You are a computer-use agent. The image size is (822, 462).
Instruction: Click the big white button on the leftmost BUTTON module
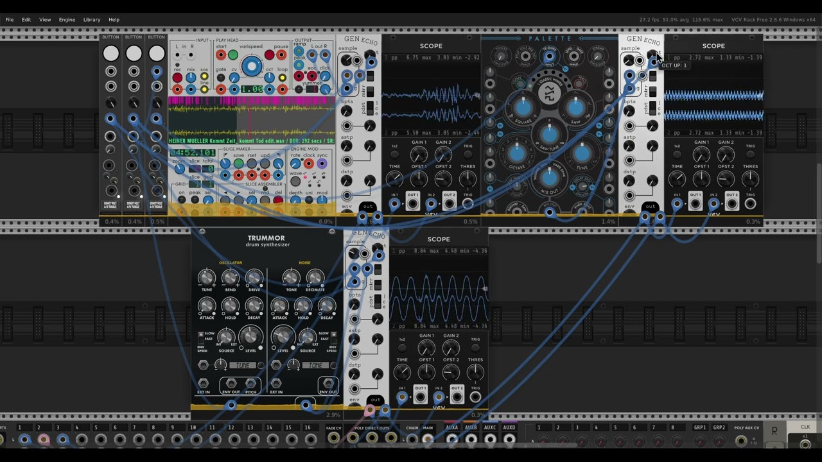[x=111, y=53]
